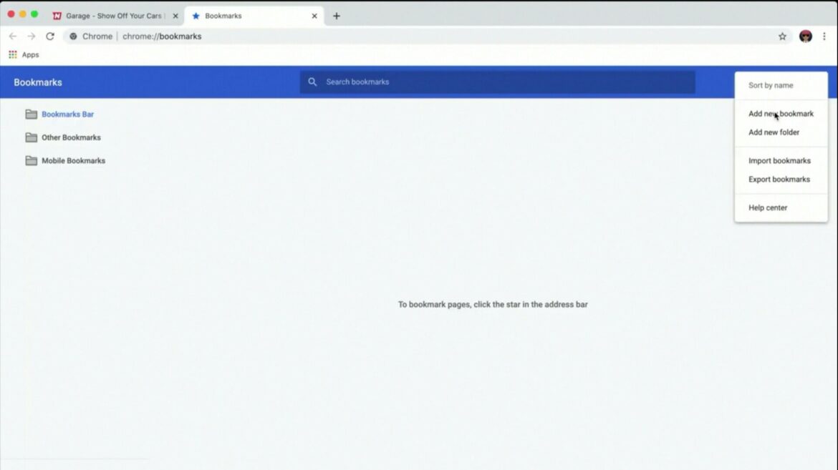The width and height of the screenshot is (838, 470).
Task: Click the bookmark star in address bar
Action: 782,36
